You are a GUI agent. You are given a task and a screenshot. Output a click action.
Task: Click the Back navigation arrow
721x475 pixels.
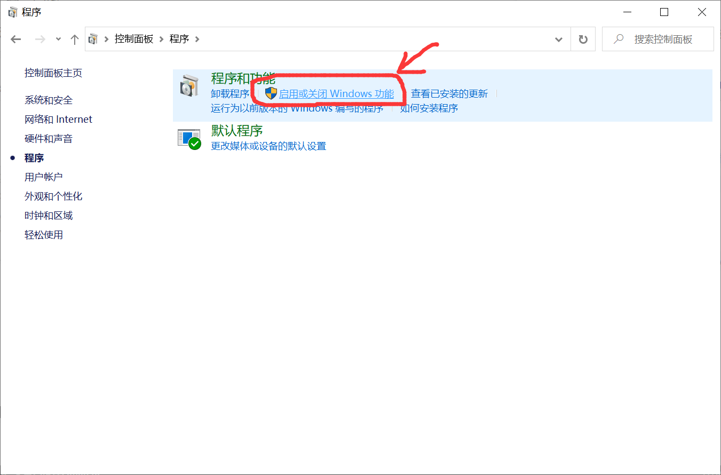[x=16, y=39]
